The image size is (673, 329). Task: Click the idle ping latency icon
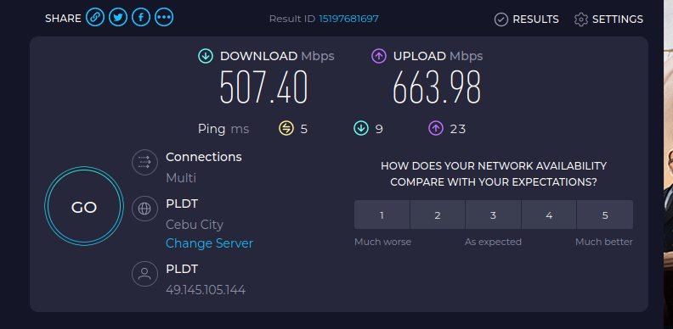(286, 128)
